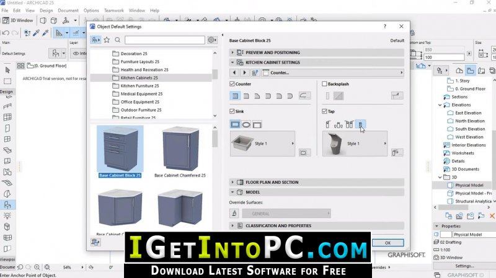Image resolution: width=496 pixels, height=278 pixels.
Task: Open the Document menu
Action: pyautogui.click(x=68, y=11)
